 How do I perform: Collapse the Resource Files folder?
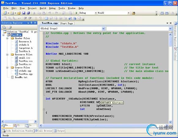[x=7, y=54]
